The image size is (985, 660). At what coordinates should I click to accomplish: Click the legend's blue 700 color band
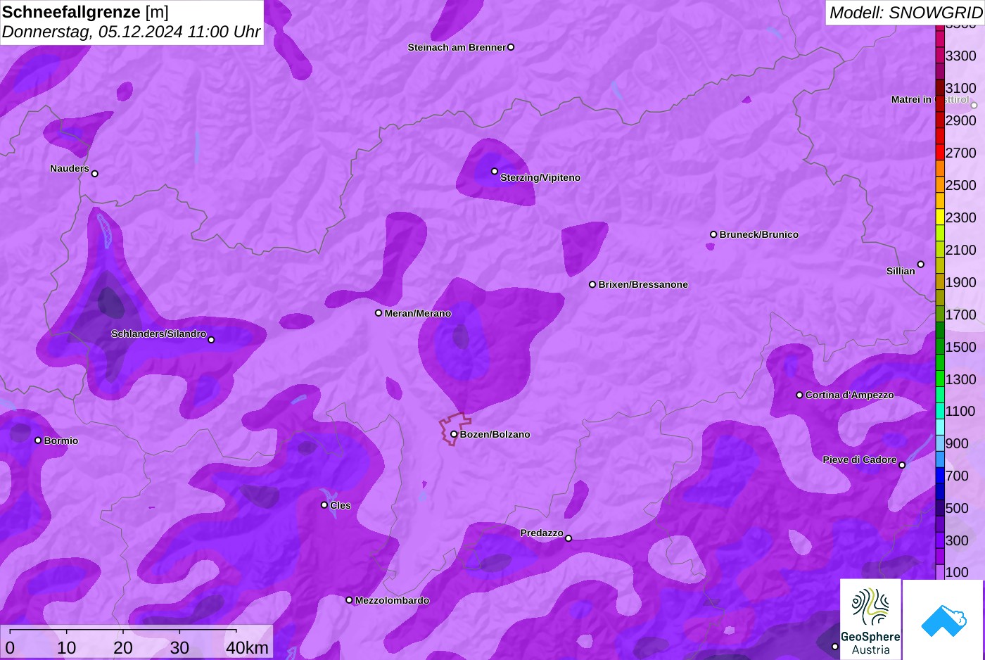[940, 476]
